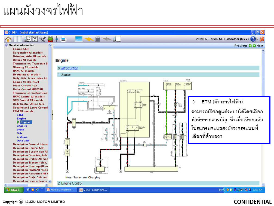Select Body Control All models item
Image resolution: width=274 pixels, height=206 pixels.
(29, 104)
